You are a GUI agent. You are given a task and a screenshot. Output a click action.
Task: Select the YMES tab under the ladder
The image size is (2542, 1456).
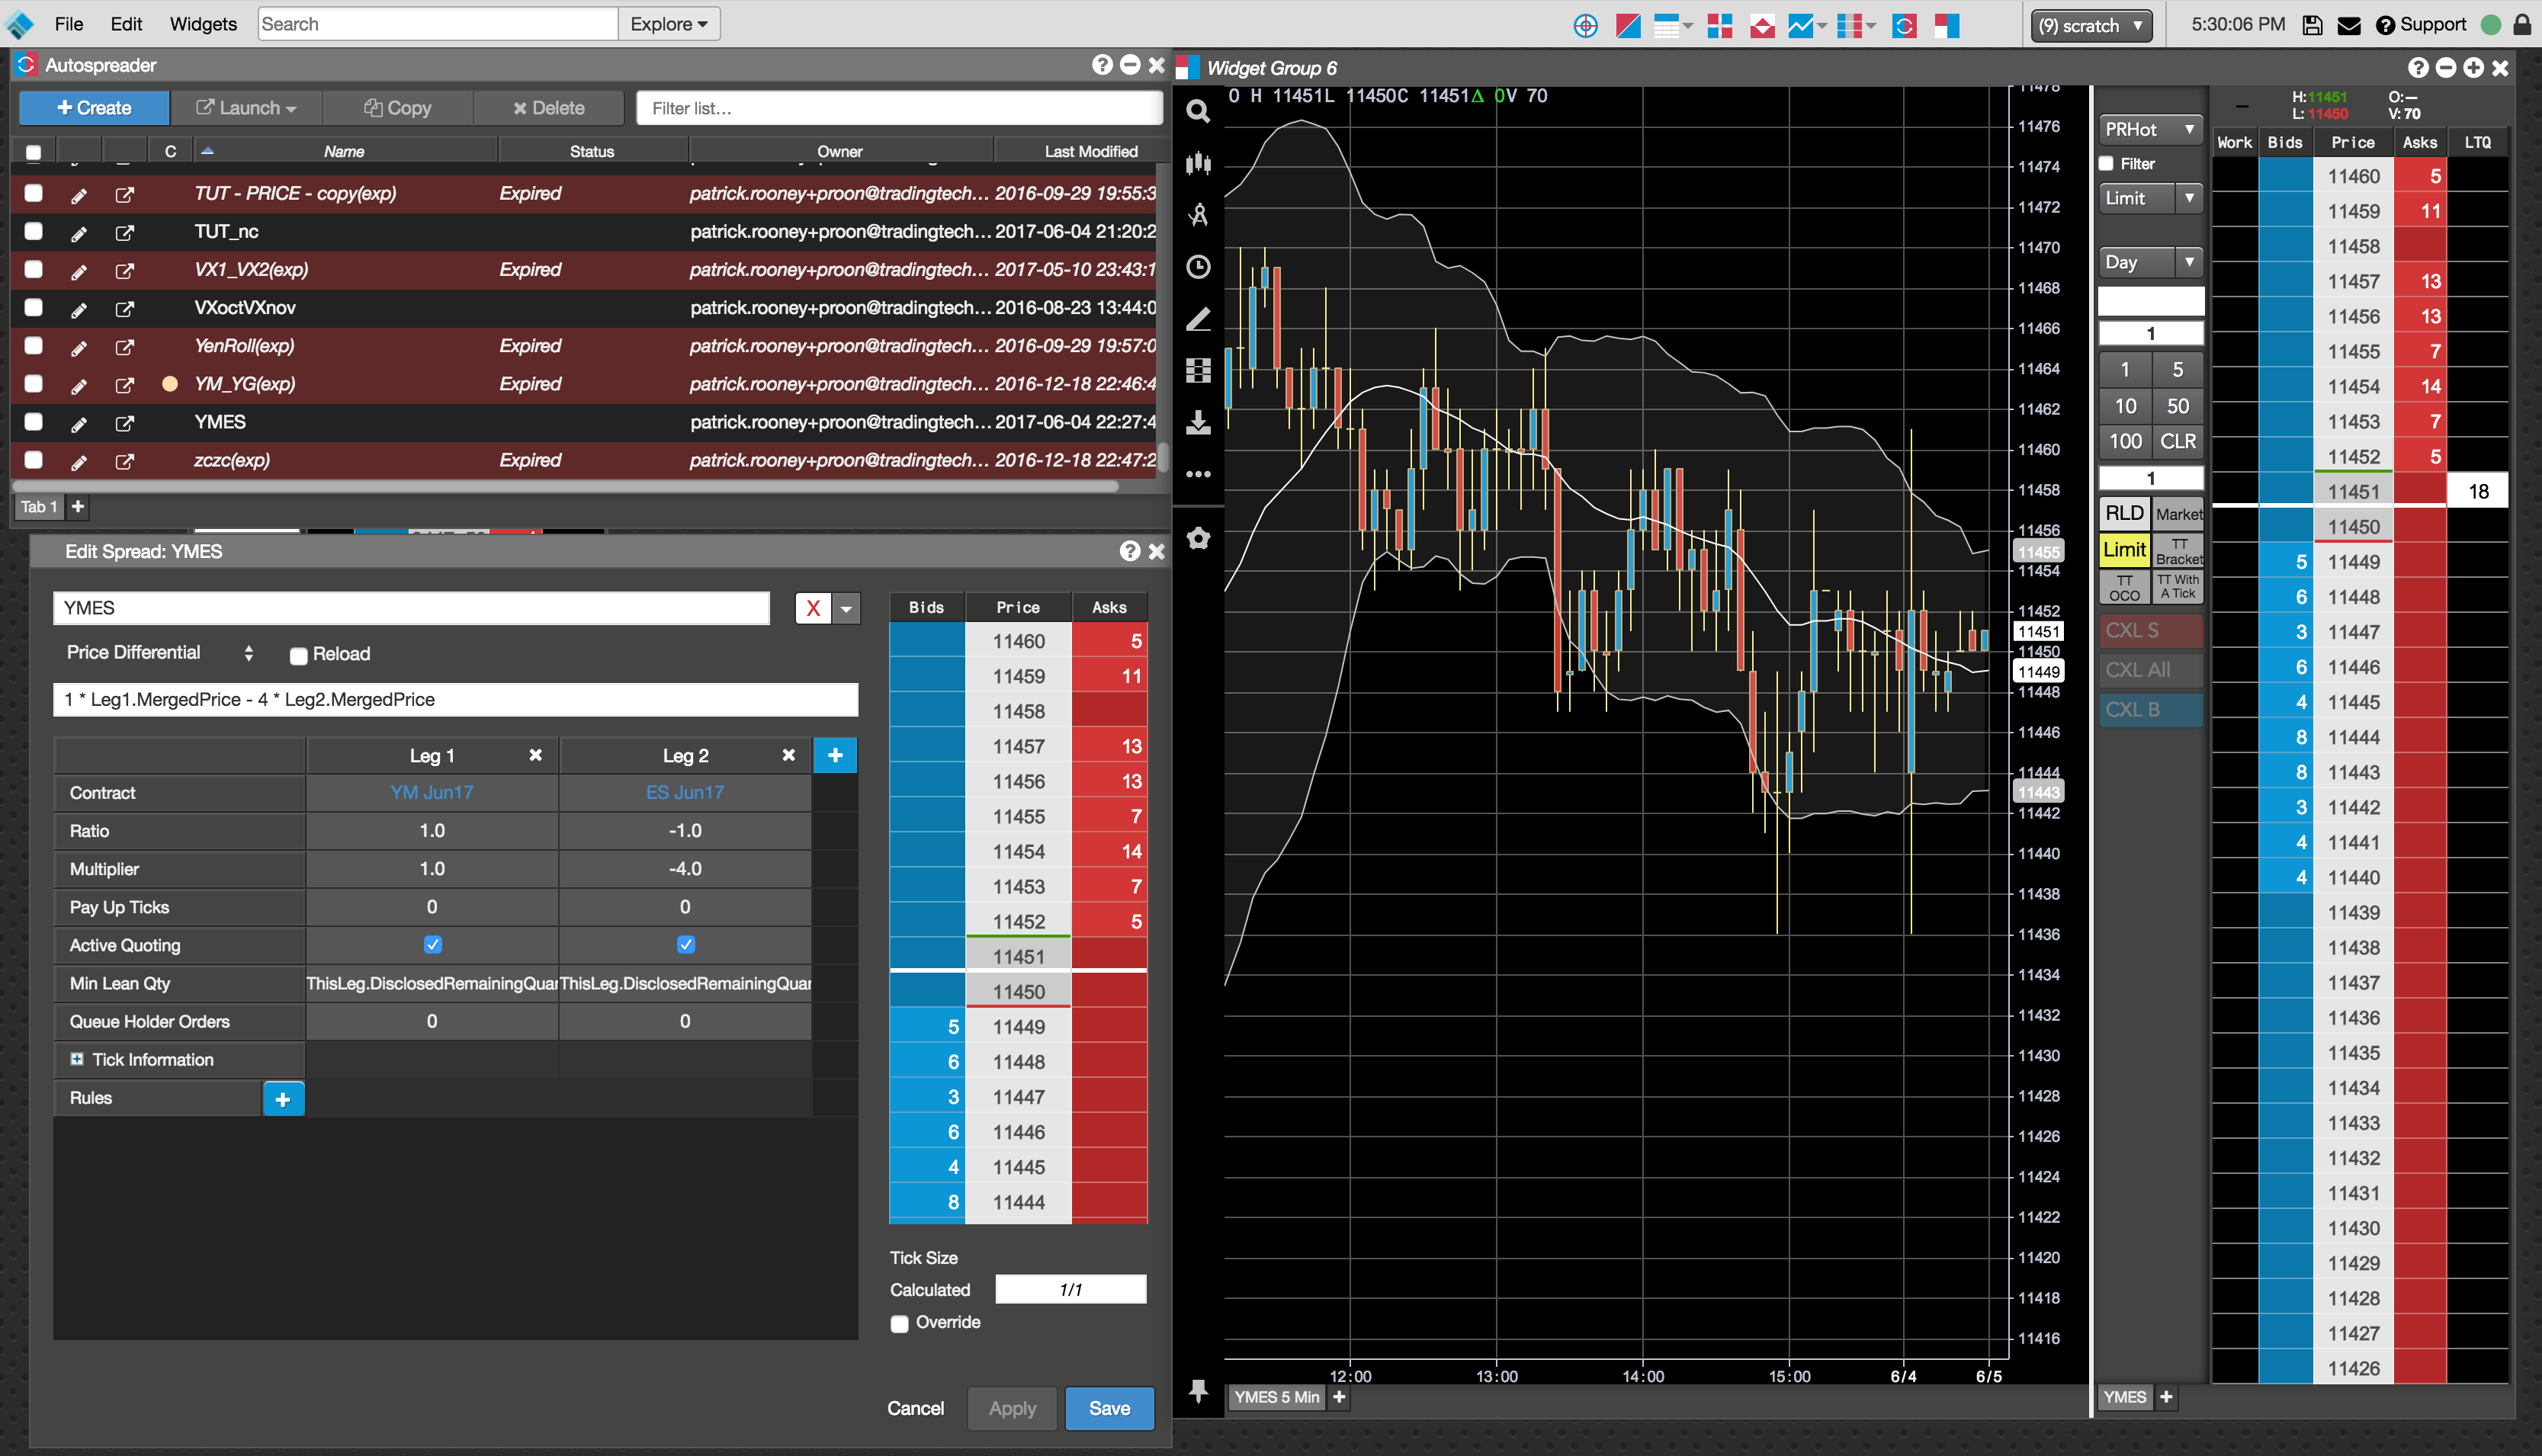2124,1397
